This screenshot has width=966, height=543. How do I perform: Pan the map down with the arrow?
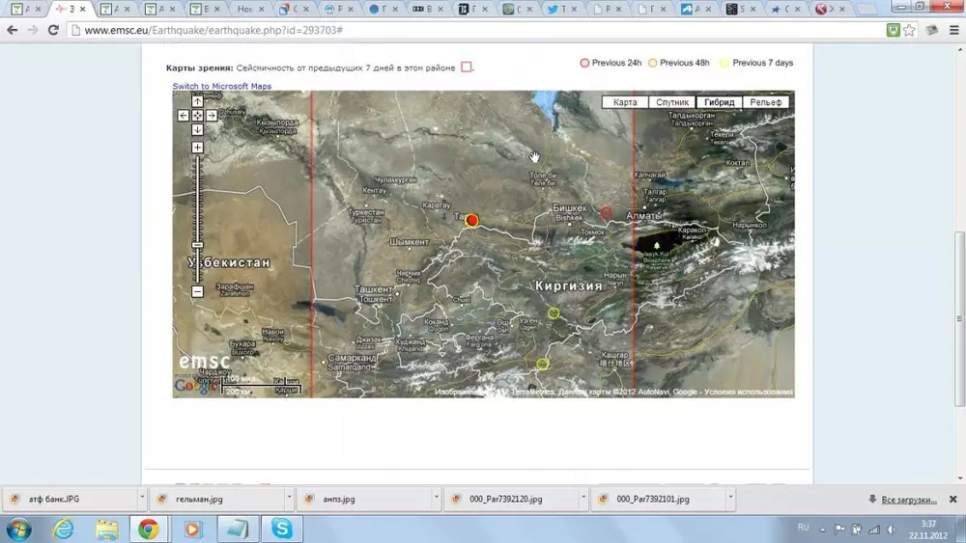[x=197, y=130]
